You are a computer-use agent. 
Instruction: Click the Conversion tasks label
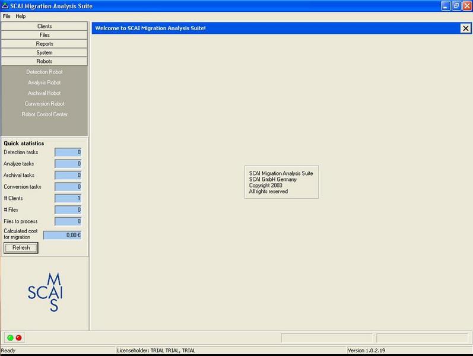pyautogui.click(x=23, y=187)
